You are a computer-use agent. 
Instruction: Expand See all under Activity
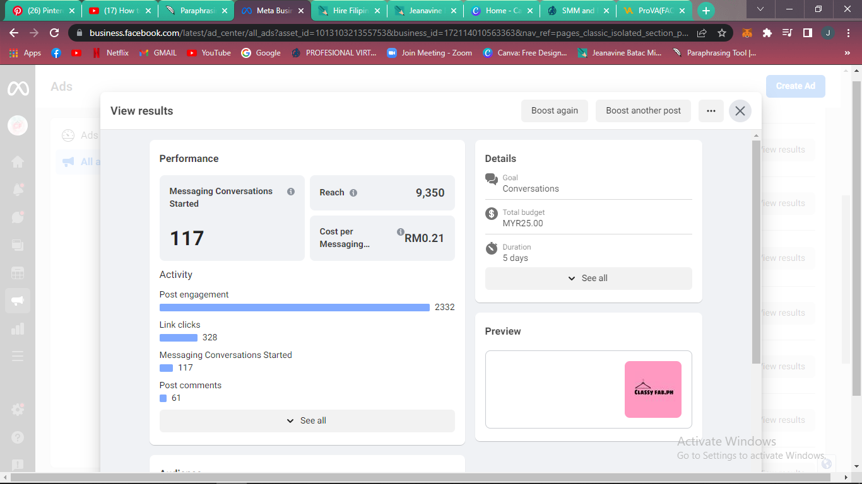pyautogui.click(x=307, y=421)
